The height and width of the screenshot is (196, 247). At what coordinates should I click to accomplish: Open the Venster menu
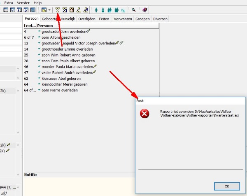point(23,2)
